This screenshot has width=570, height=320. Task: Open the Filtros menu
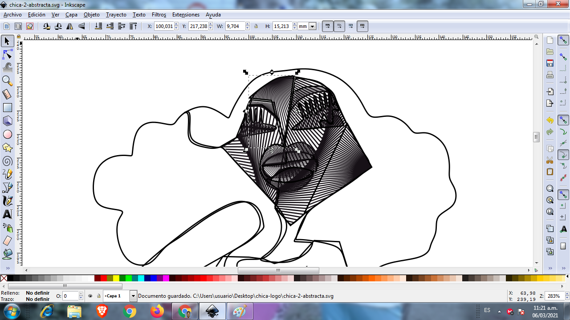159,15
